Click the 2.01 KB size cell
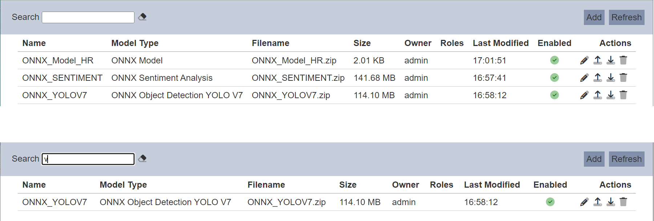Viewport: 654px width, 221px height. [x=369, y=61]
